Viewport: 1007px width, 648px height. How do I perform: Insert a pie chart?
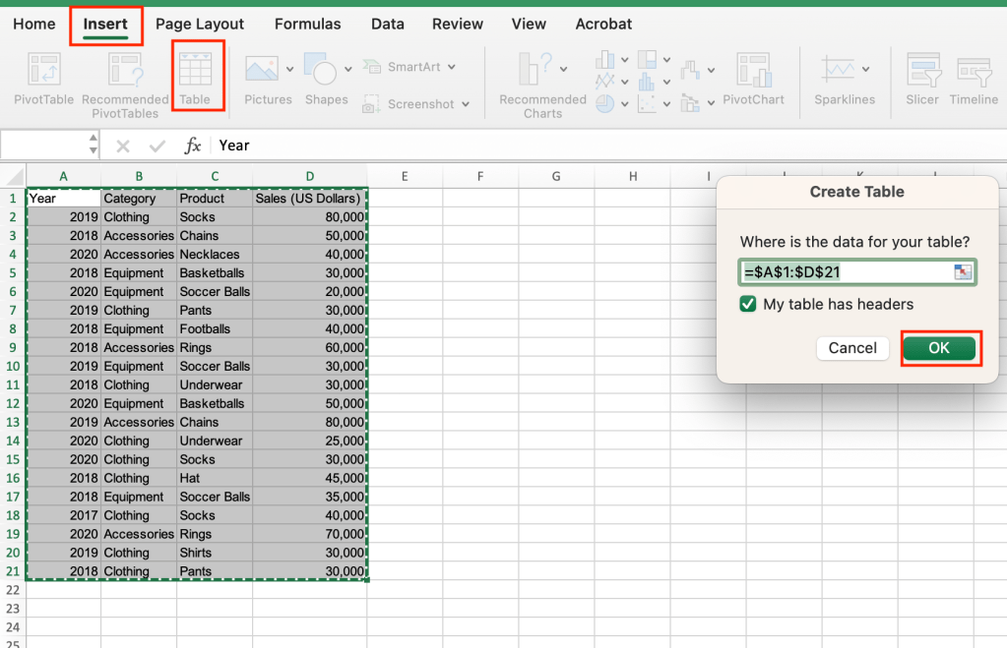tap(605, 103)
